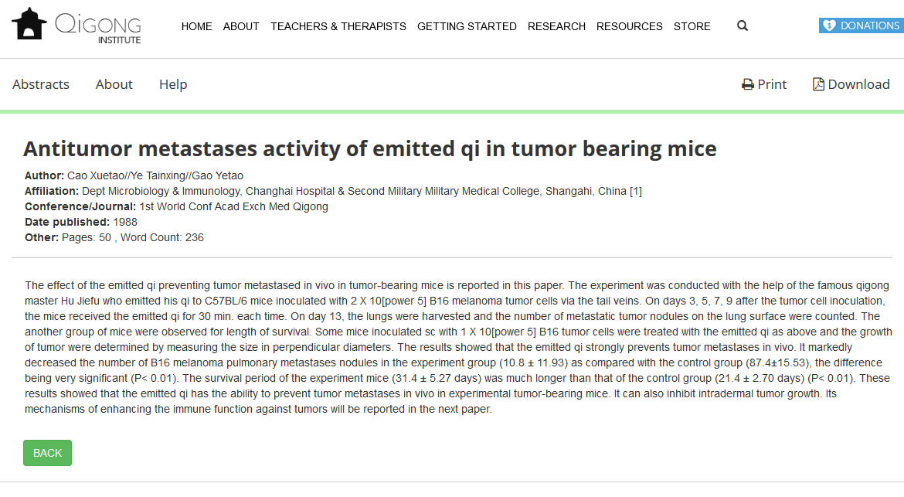
Task: Click the printer icon
Action: 747,85
